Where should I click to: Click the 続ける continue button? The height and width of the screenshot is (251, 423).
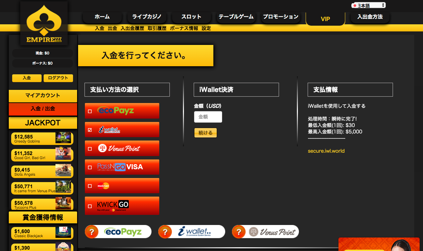pos(206,133)
